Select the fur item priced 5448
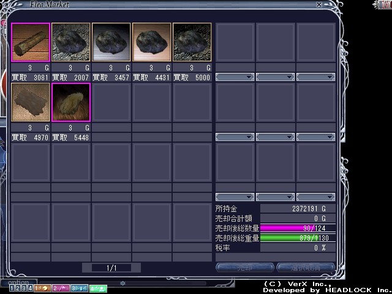392x294 pixels. [x=71, y=102]
